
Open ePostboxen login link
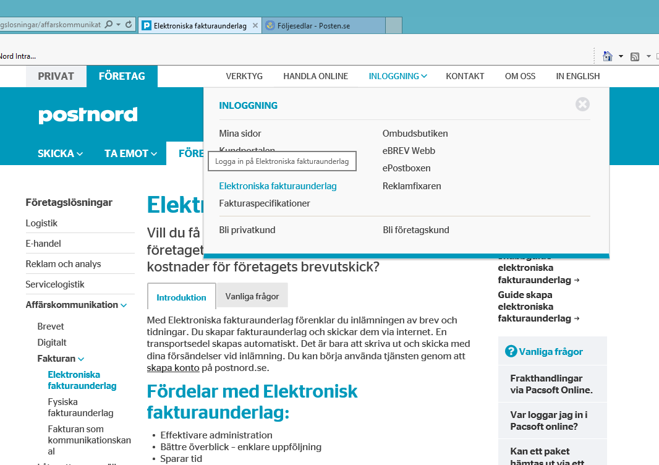tap(406, 168)
